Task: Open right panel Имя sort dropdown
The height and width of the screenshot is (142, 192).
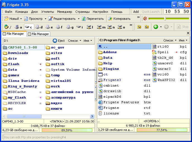Action: [x=183, y=40]
